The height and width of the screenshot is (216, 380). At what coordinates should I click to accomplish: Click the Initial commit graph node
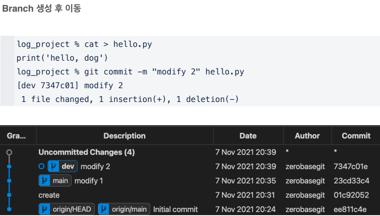[9, 209]
